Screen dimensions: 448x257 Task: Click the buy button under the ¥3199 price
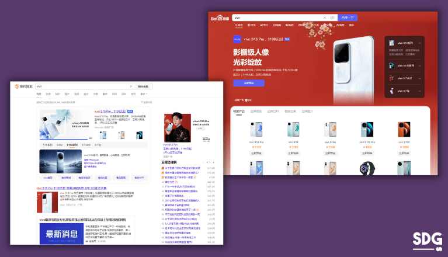click(x=256, y=154)
